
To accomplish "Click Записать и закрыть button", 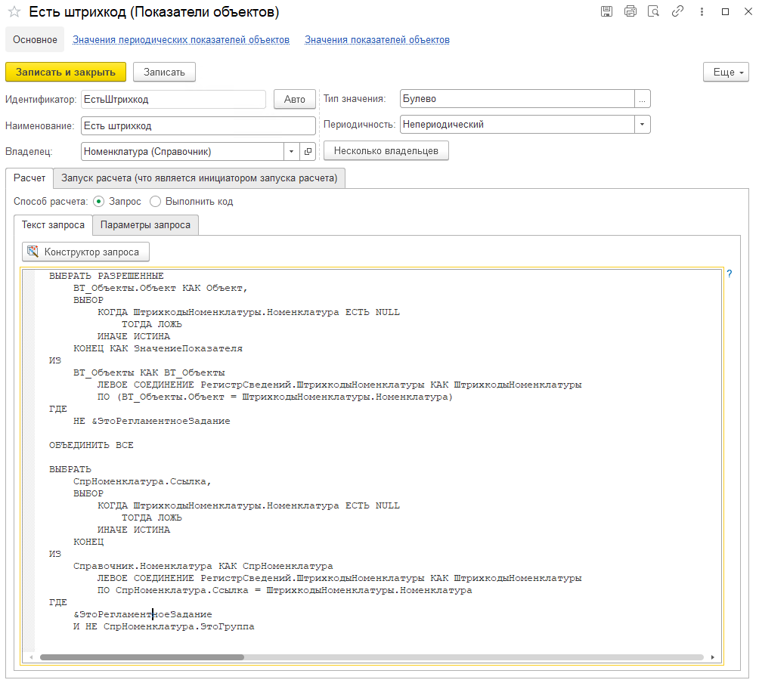I will pyautogui.click(x=66, y=72).
